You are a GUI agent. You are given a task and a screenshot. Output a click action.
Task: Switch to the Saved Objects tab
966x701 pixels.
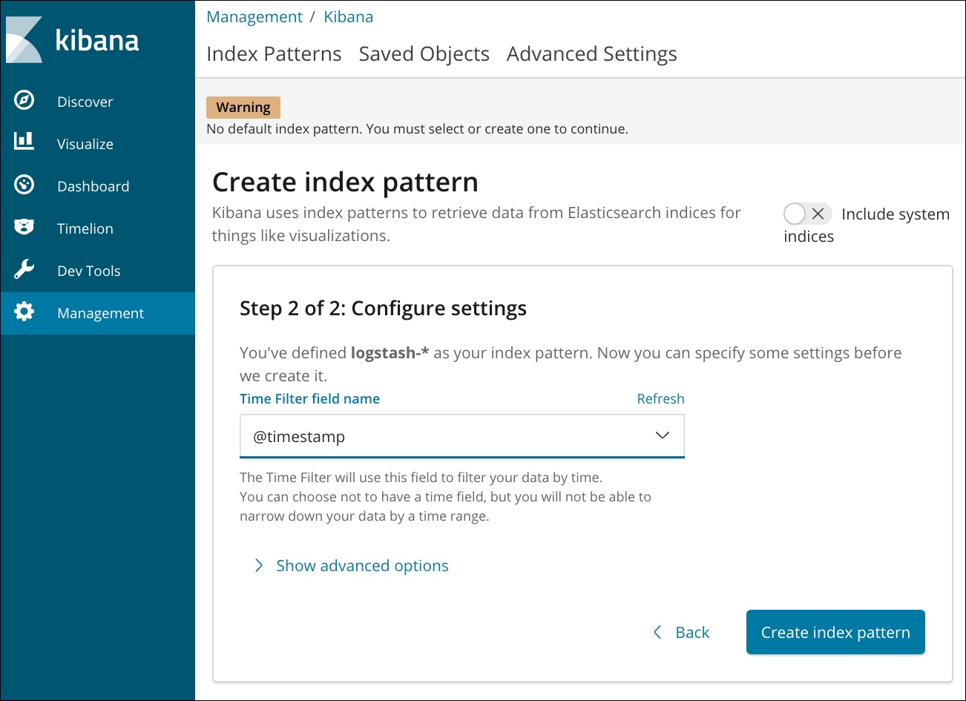(424, 54)
